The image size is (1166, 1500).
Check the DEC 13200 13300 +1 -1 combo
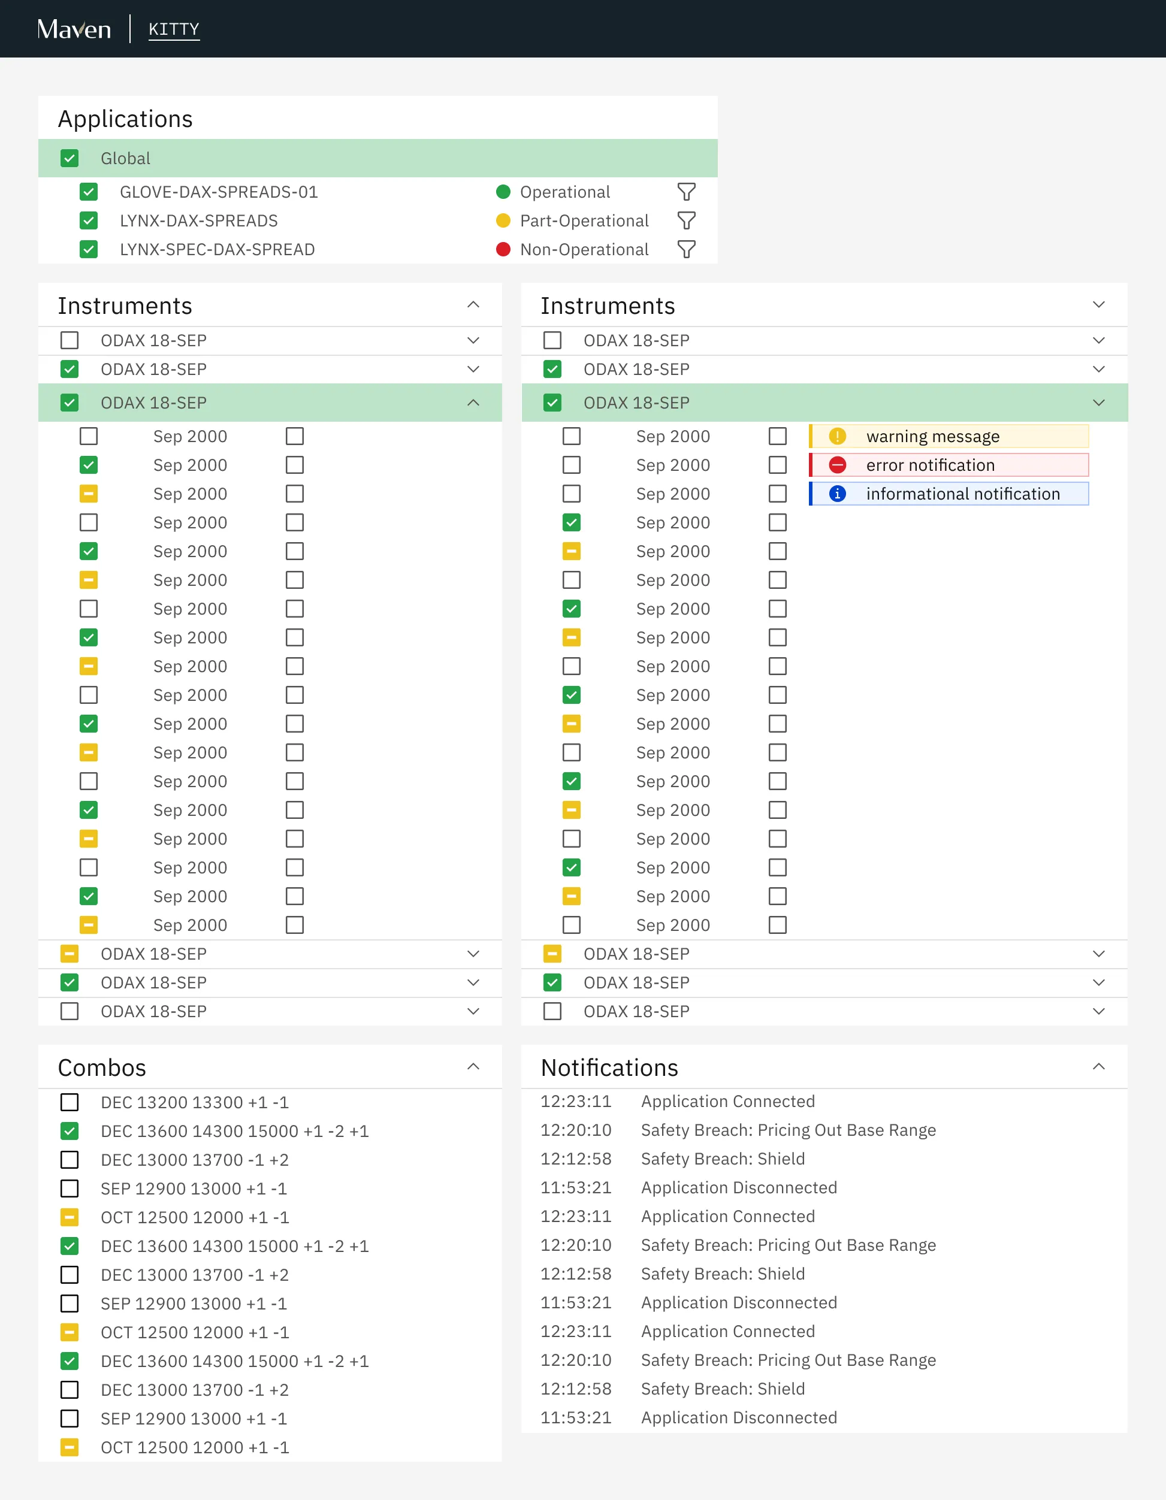point(70,1102)
